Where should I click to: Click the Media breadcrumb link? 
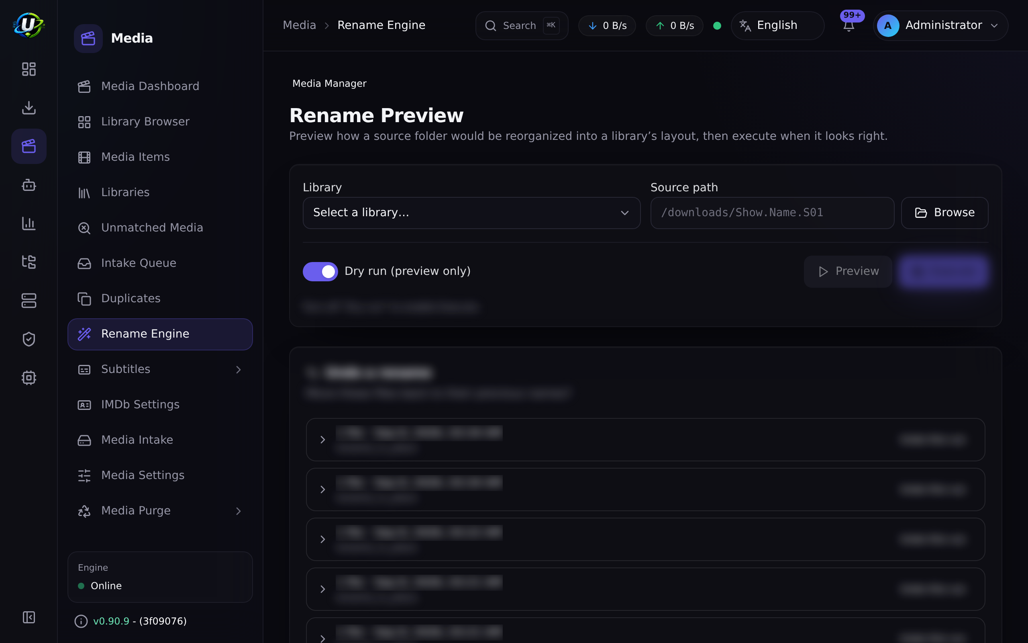(x=300, y=25)
